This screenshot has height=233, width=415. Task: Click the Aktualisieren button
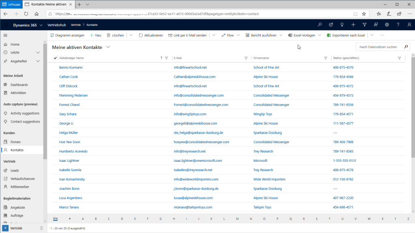coord(151,35)
